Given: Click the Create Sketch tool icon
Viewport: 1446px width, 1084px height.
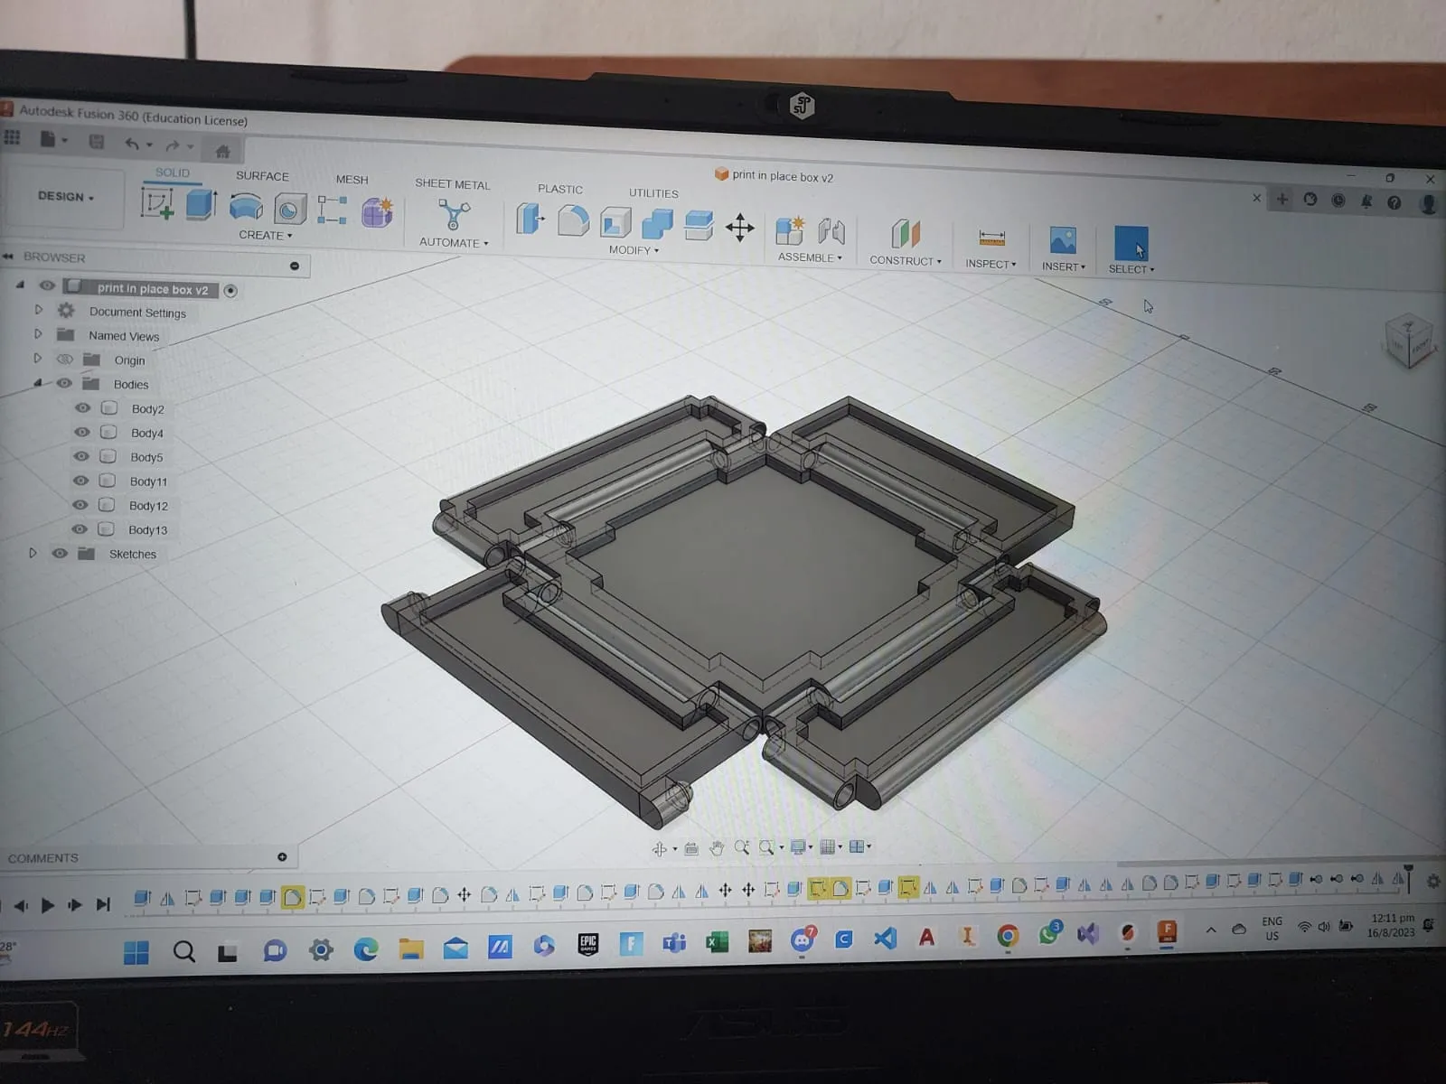Looking at the screenshot, I should coord(157,203).
